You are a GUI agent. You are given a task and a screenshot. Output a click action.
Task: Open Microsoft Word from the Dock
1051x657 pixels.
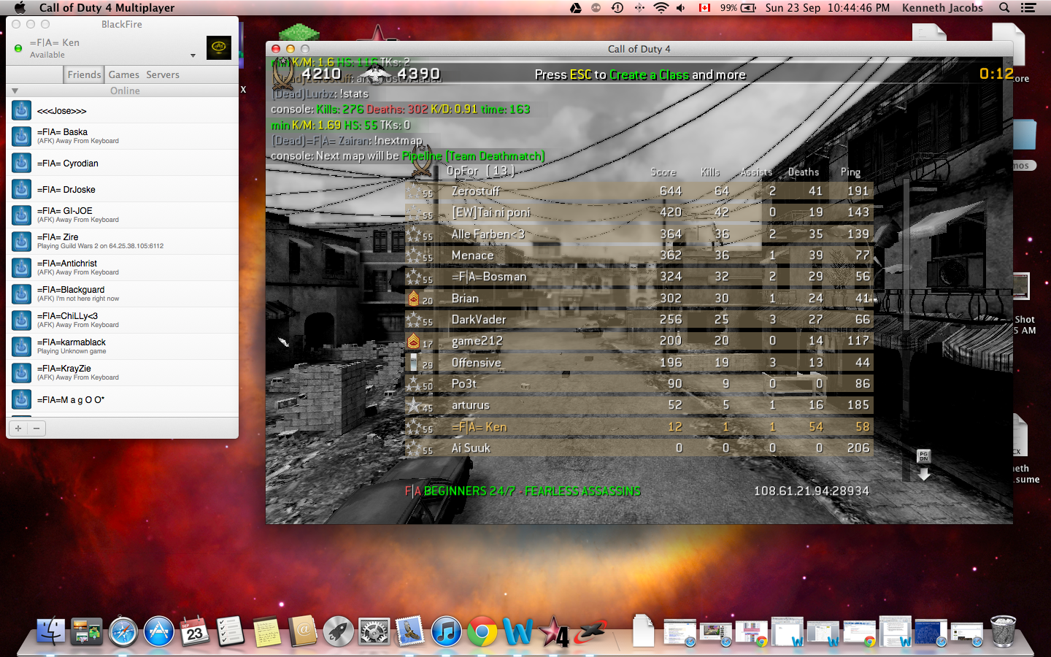(518, 631)
